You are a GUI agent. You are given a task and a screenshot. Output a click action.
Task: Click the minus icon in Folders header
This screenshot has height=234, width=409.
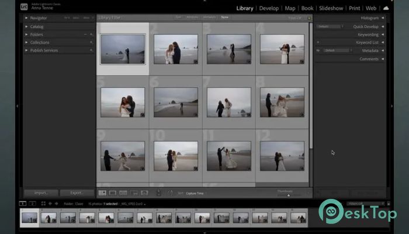(x=85, y=35)
